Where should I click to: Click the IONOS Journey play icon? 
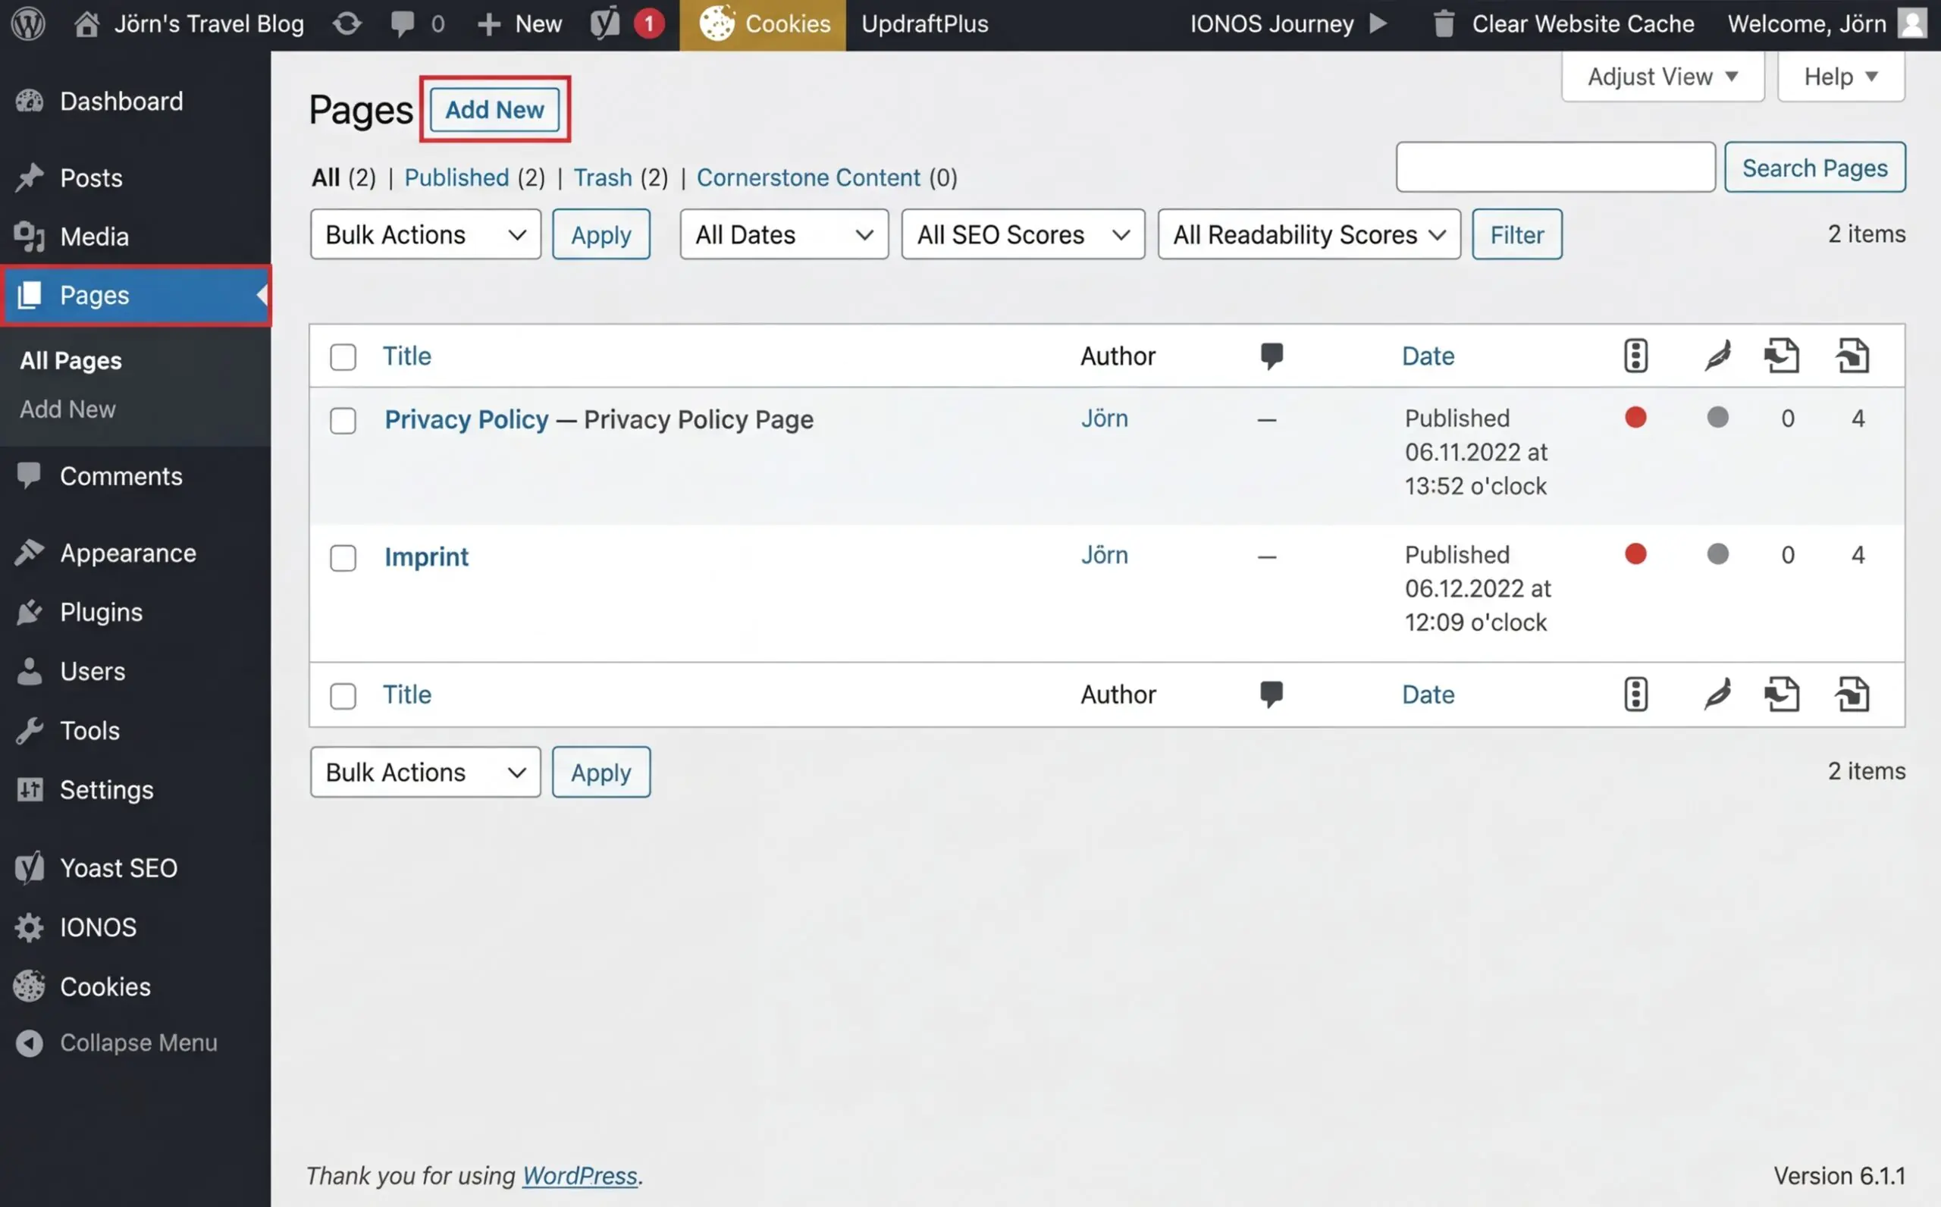coord(1378,24)
